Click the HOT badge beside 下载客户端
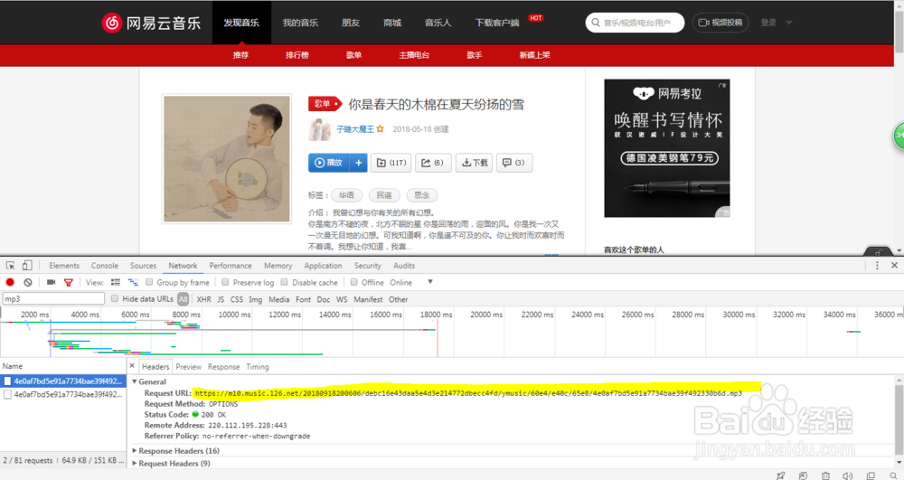This screenshot has height=480, width=904. (x=535, y=18)
